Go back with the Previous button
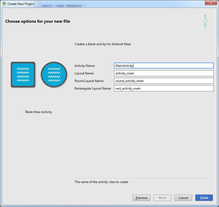The height and width of the screenshot is (207, 219). [x=141, y=198]
